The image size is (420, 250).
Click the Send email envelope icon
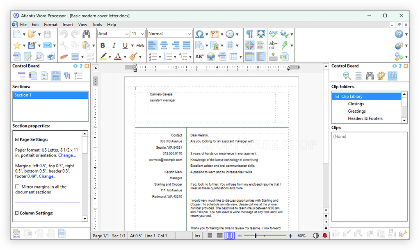coord(47,45)
